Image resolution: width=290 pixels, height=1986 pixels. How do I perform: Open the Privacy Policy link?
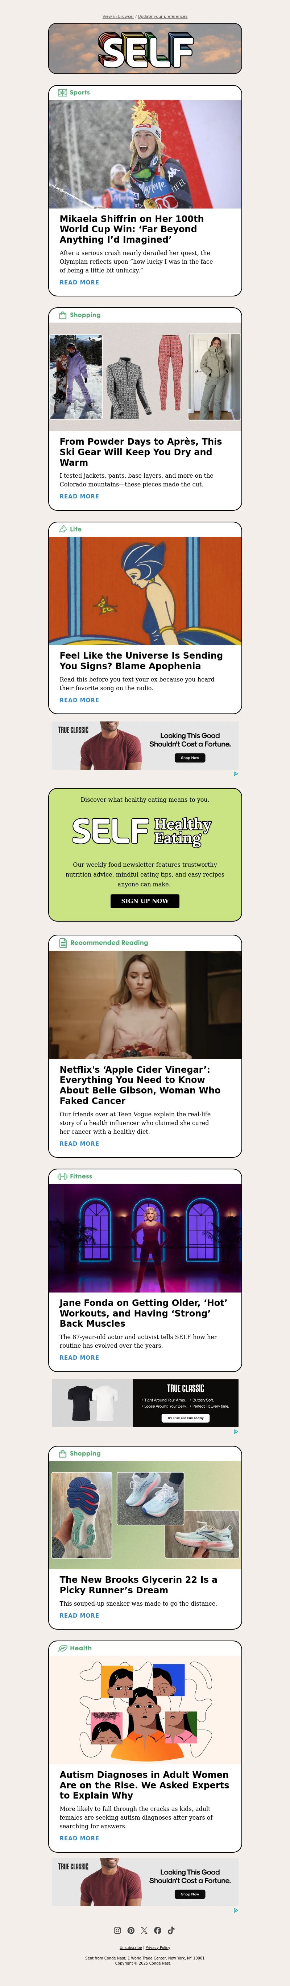pos(158,1947)
